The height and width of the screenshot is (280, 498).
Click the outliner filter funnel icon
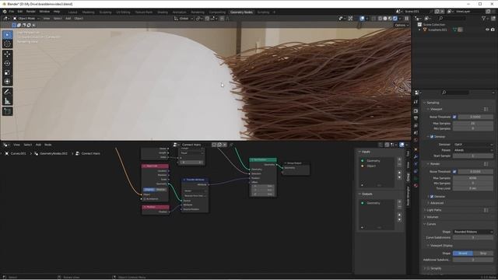pyautogui.click(x=484, y=19)
